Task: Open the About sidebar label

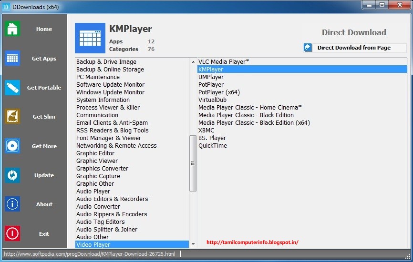Action: tap(44, 204)
